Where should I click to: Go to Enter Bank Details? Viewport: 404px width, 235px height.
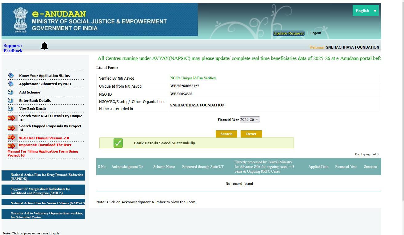tap(35, 101)
